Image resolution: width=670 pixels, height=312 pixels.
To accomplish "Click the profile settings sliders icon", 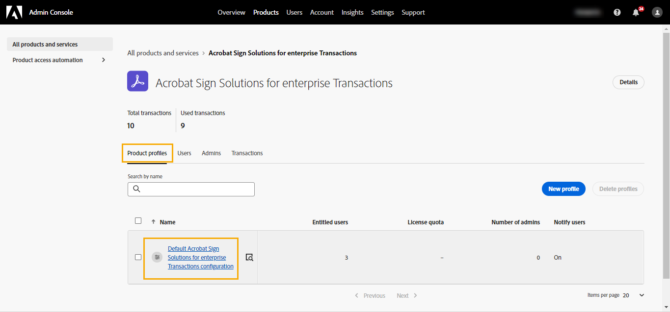I will 157,257.
